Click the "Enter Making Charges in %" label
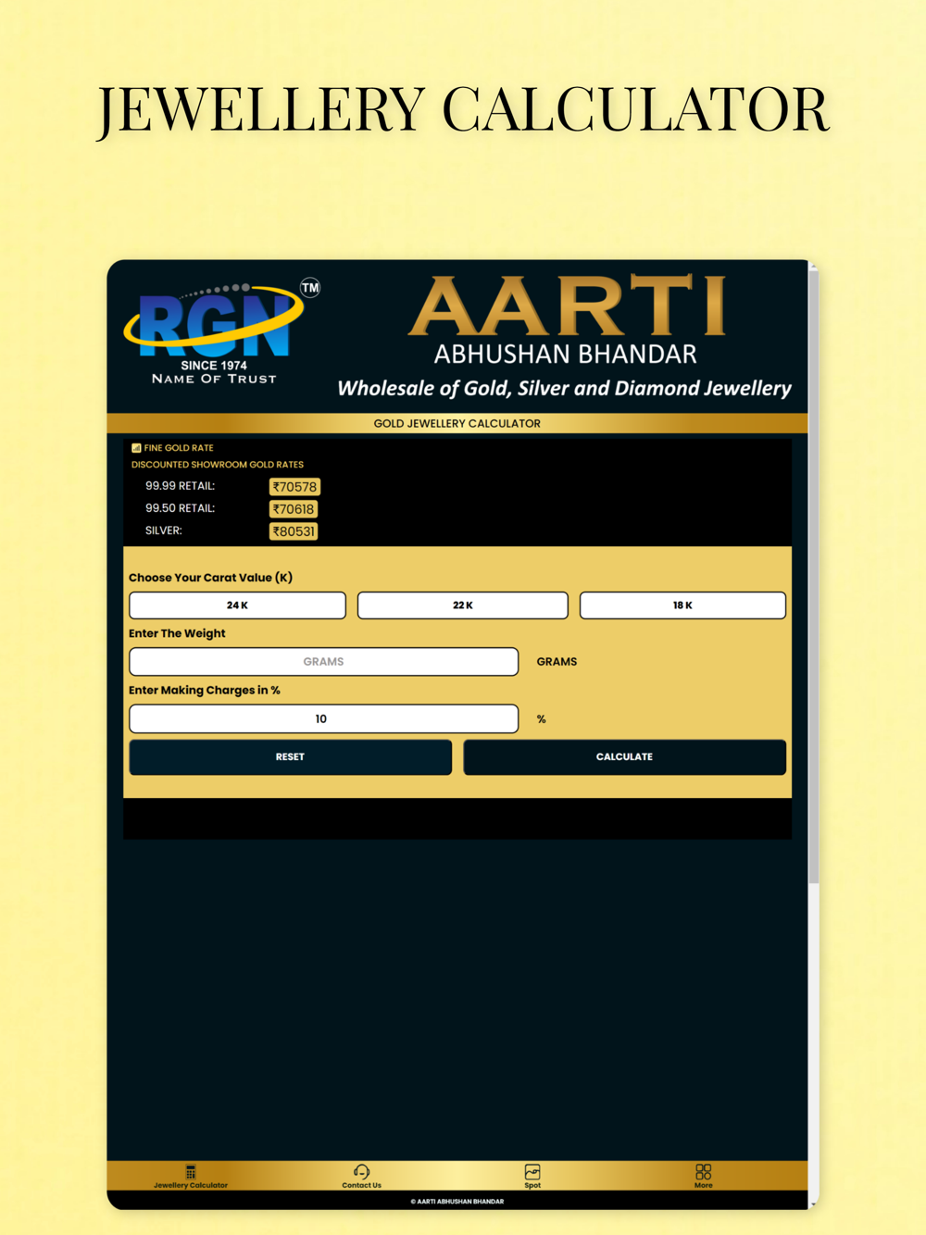Image resolution: width=926 pixels, height=1235 pixels. click(x=205, y=691)
